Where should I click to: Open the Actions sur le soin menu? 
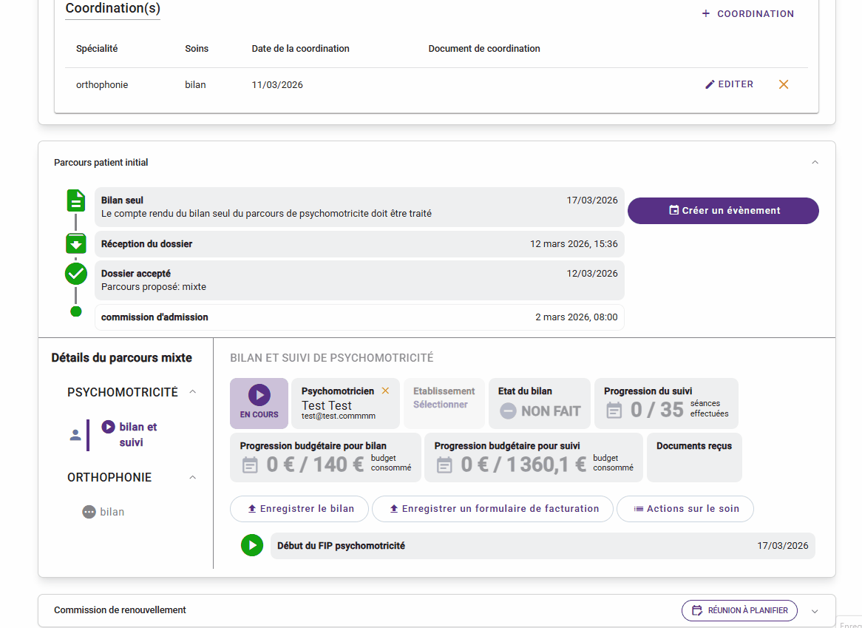[x=685, y=509]
